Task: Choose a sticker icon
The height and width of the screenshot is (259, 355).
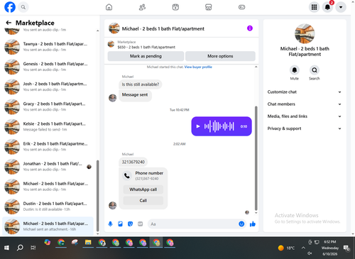Action: click(130, 224)
